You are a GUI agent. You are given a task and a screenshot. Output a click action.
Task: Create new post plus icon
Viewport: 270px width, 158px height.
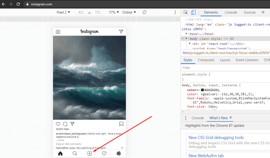pyautogui.click(x=90, y=153)
